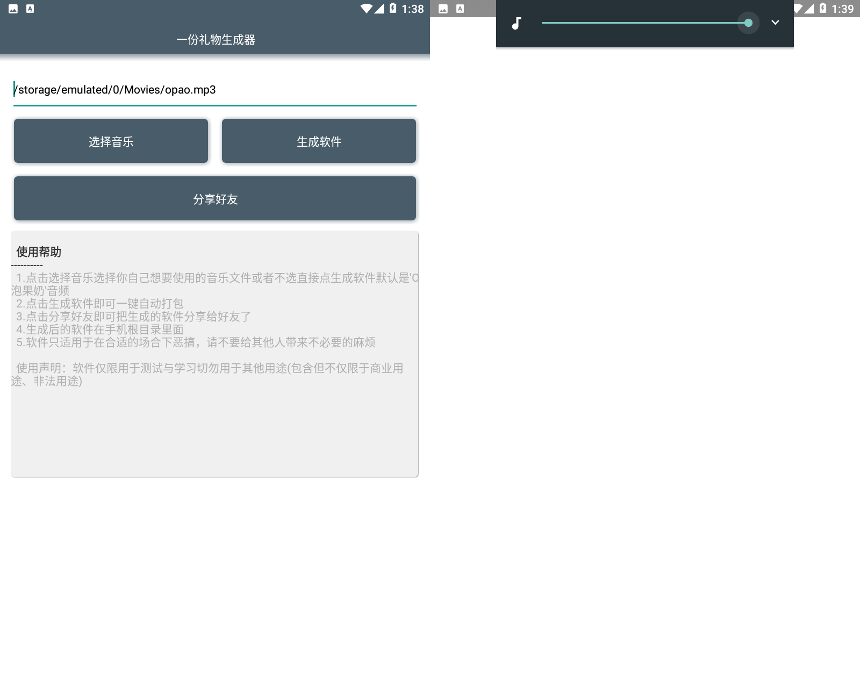860x688 pixels.
Task: Tap the music note media volume icon
Action: (516, 23)
